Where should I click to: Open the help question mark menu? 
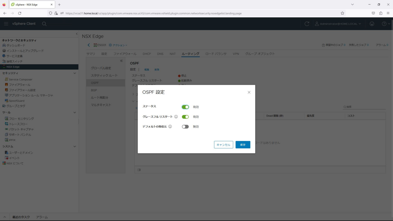386,24
